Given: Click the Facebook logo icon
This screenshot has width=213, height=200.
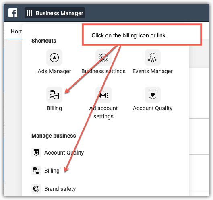Looking at the screenshot, I should pyautogui.click(x=13, y=13).
